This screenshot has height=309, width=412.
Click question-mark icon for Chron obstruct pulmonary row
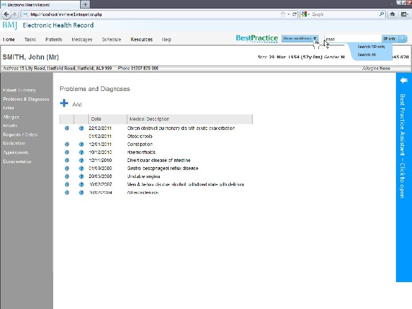81,128
